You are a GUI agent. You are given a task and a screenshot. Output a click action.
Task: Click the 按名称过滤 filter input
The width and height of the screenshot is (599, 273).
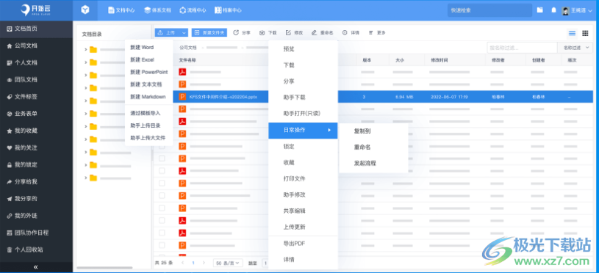click(x=522, y=48)
